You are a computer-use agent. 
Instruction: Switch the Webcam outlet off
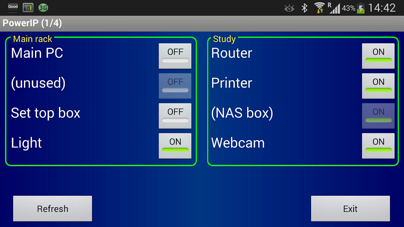click(378, 146)
